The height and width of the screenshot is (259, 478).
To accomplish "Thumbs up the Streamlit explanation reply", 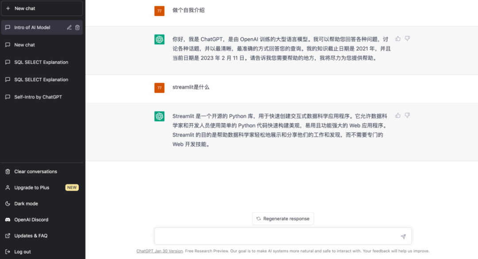I will pos(398,115).
